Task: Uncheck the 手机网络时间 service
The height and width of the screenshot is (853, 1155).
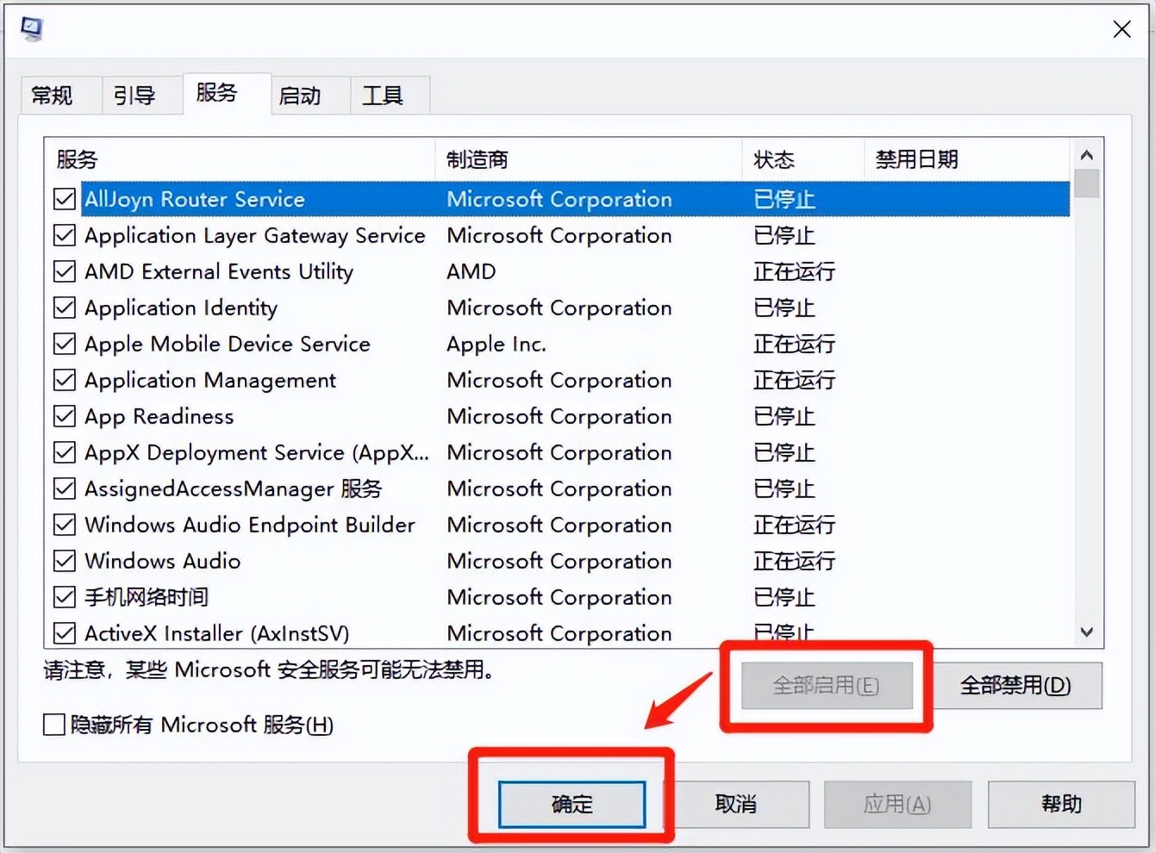Action: pyautogui.click(x=64, y=597)
